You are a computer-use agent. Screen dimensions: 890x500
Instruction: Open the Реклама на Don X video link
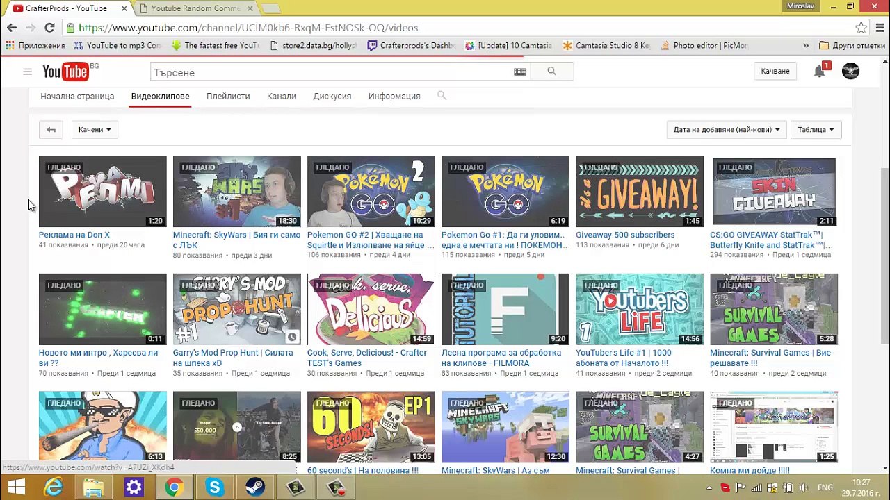click(74, 235)
